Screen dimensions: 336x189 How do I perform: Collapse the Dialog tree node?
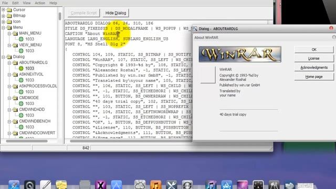click(3, 57)
